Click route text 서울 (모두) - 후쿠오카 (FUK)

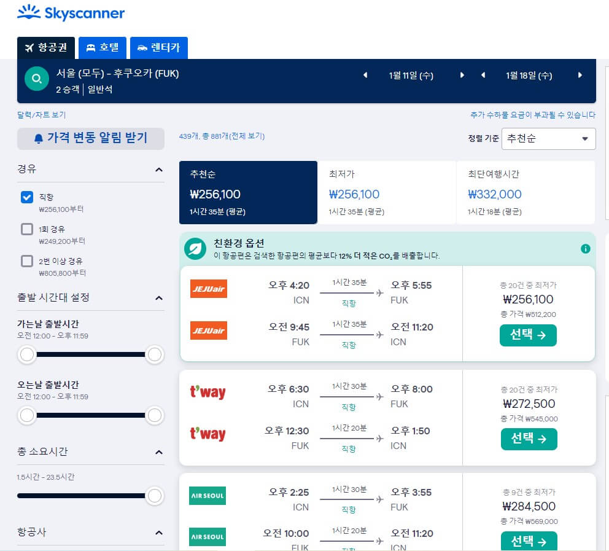pyautogui.click(x=118, y=73)
